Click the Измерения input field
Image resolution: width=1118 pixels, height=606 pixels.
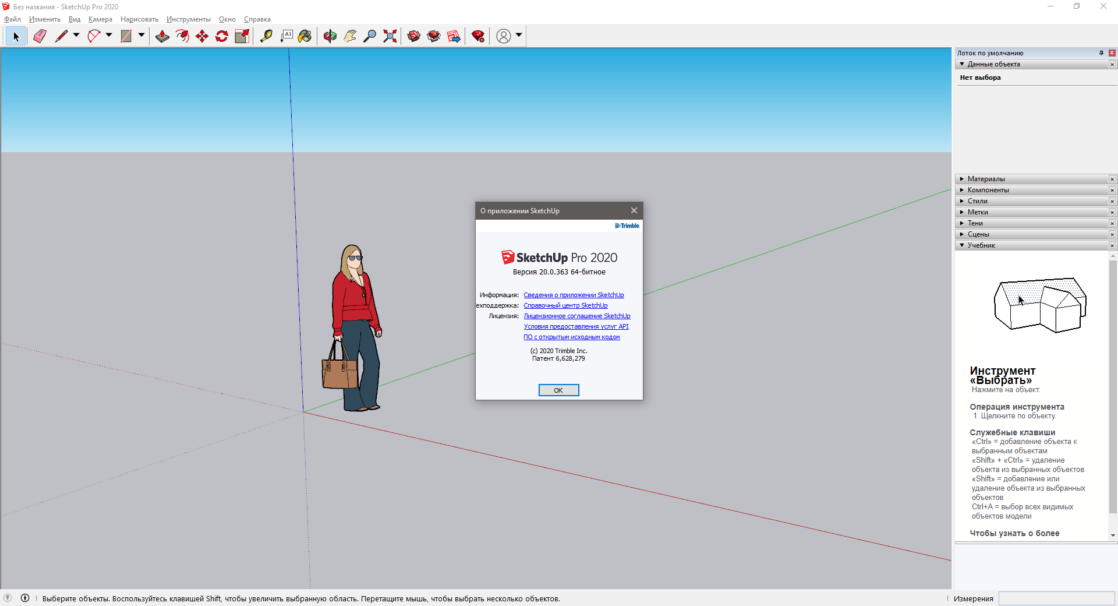pos(1056,598)
